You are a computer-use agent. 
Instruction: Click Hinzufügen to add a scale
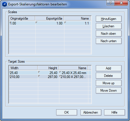pos(109,19)
